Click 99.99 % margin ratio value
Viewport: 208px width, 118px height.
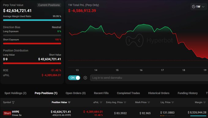tap(57, 16)
